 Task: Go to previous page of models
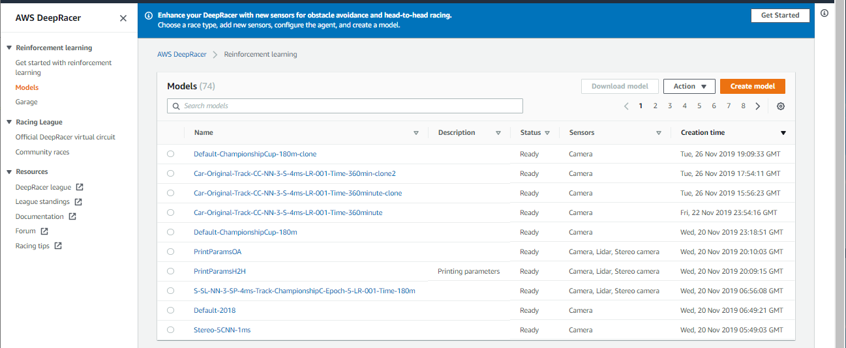tap(626, 106)
